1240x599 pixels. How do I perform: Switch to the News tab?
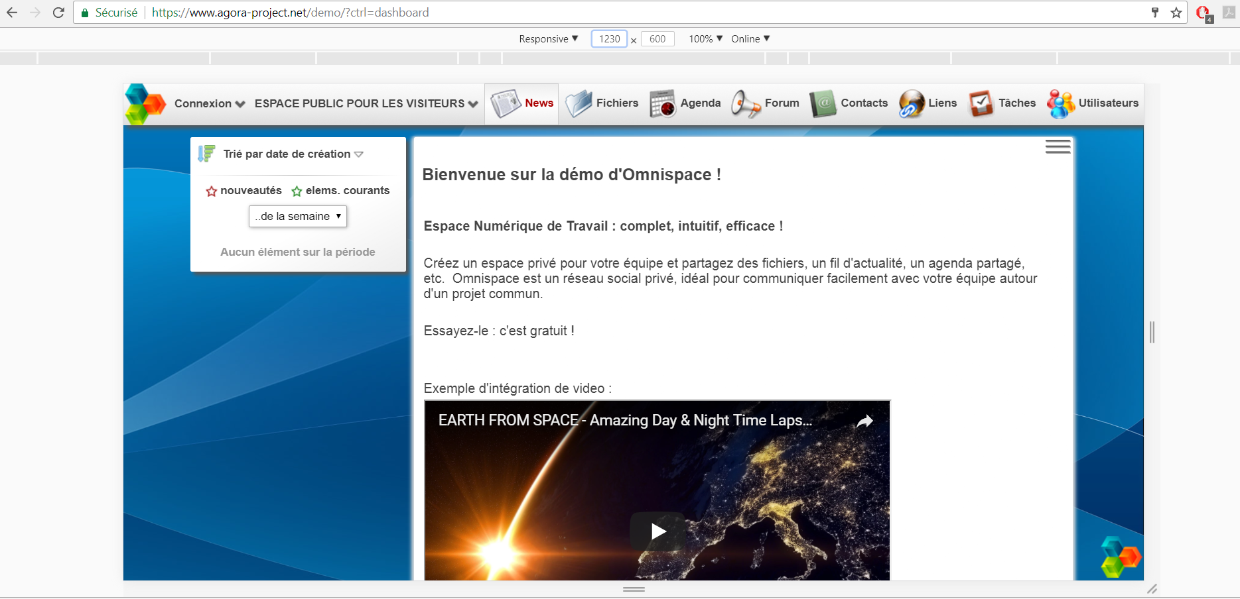tap(521, 103)
